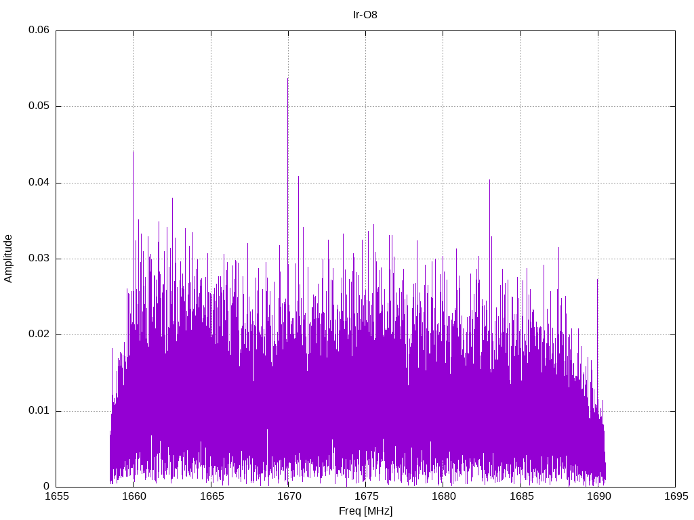Click the 1685 x-axis tick label
694x520 pixels.
coord(521,496)
